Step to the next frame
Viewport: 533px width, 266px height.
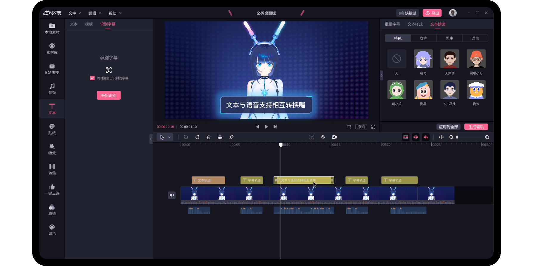[x=275, y=127]
